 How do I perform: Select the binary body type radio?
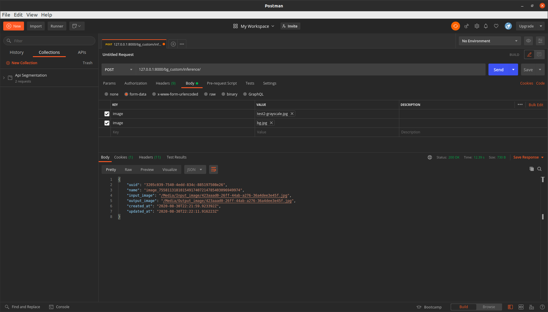223,94
